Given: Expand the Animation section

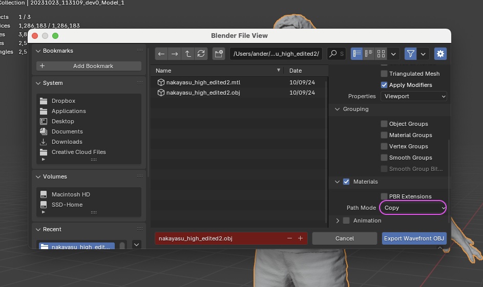Looking at the screenshot, I should coord(338,220).
